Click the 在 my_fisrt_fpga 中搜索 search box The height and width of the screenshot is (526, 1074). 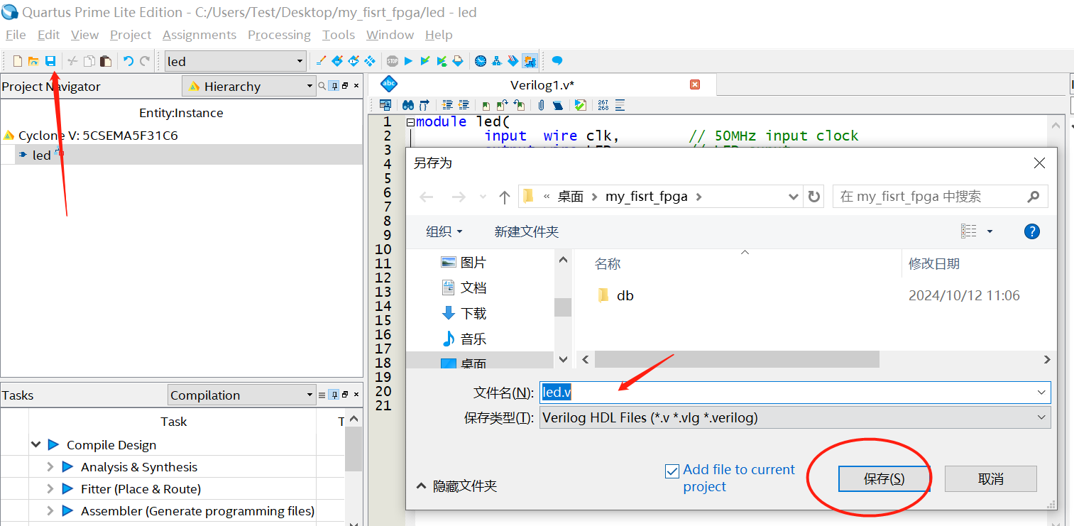pyautogui.click(x=940, y=197)
